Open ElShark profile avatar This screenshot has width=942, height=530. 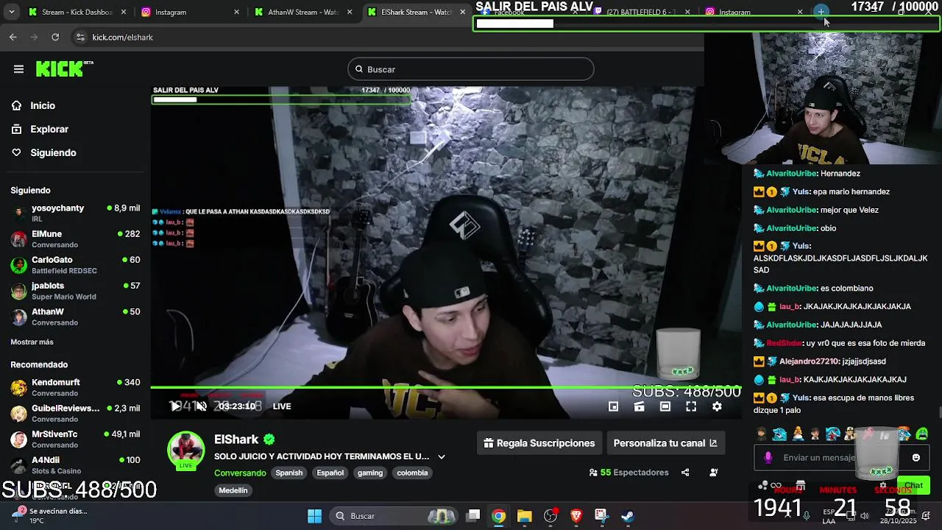pyautogui.click(x=185, y=450)
